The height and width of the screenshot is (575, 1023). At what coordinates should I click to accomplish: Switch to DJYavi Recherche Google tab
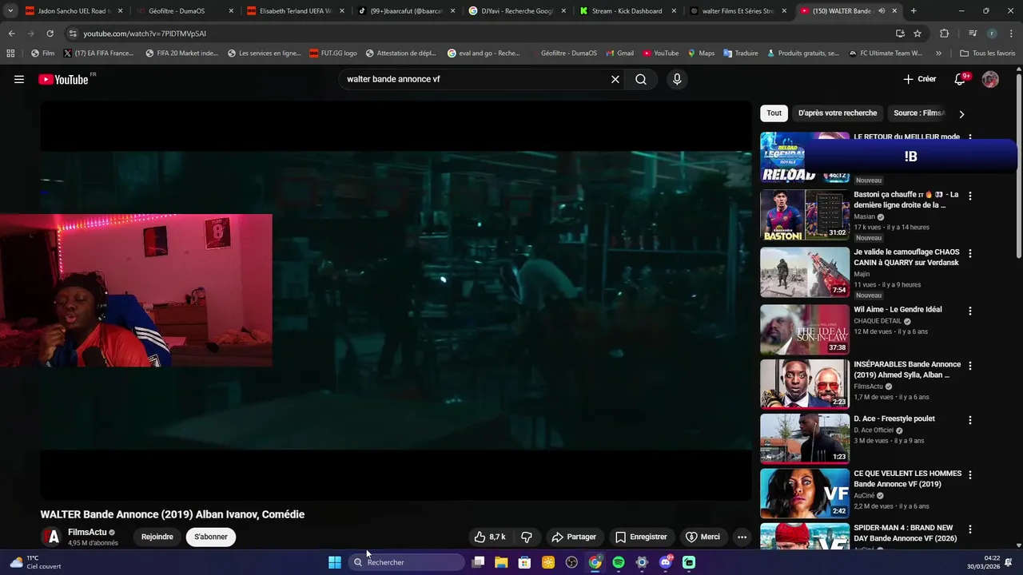pyautogui.click(x=518, y=11)
